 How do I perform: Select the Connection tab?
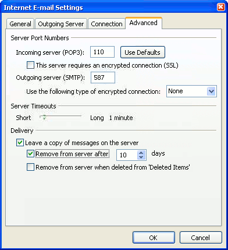(106, 24)
